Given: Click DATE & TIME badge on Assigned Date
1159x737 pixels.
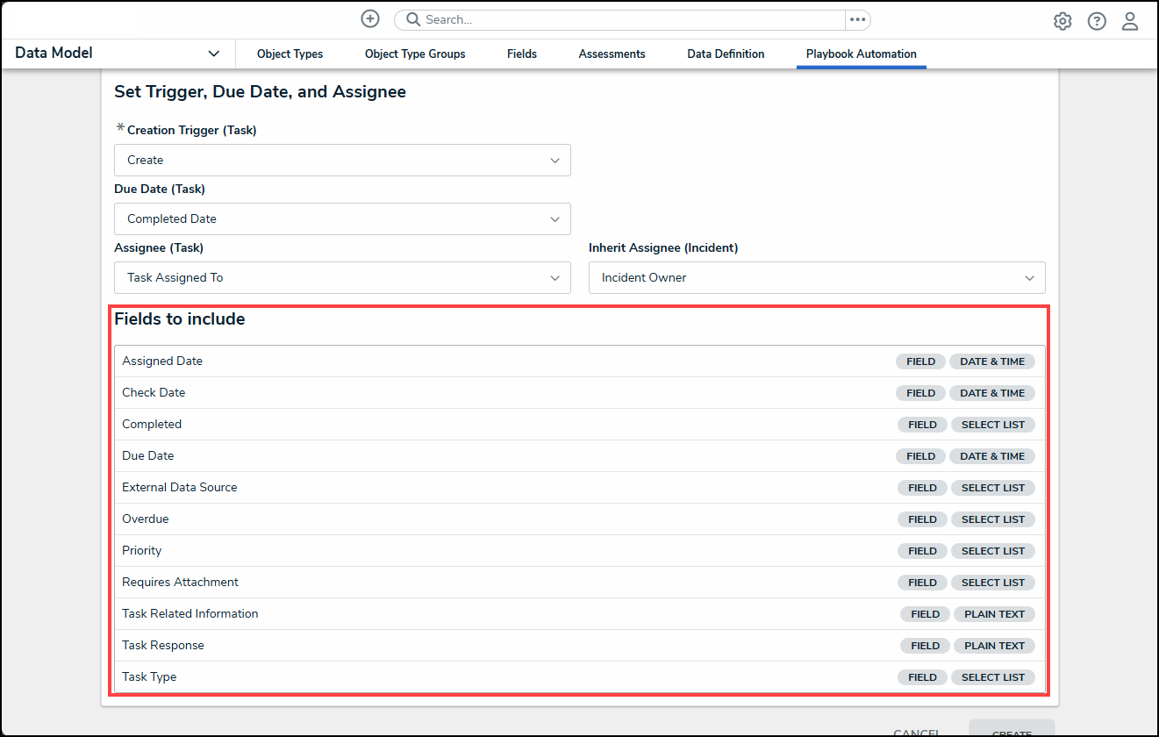Looking at the screenshot, I should [992, 361].
